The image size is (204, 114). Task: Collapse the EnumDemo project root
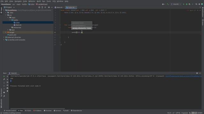point(4,10)
